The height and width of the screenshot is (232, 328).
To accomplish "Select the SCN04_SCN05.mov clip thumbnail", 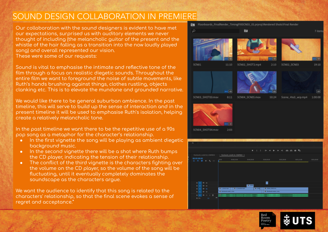I will point(257,82).
